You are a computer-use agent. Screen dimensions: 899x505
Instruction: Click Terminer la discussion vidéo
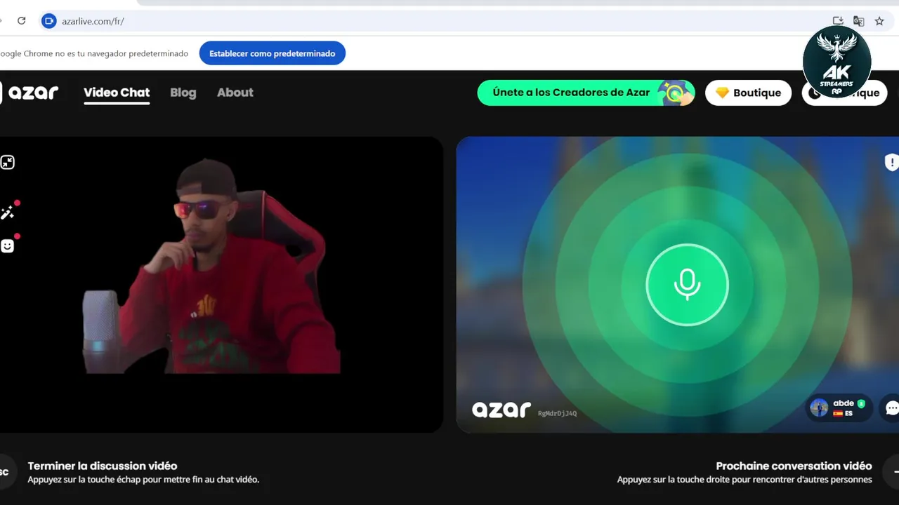click(103, 466)
